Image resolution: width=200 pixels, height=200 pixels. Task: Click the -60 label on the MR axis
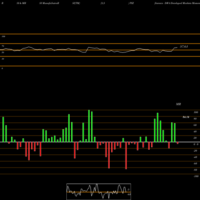click(195, 164)
